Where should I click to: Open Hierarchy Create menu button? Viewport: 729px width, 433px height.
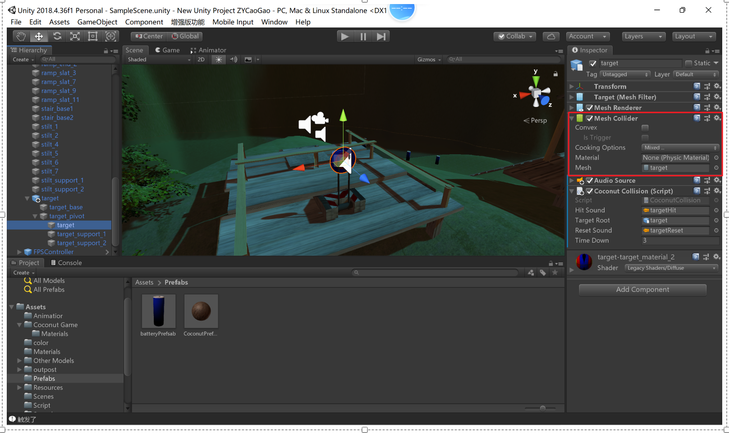(23, 60)
